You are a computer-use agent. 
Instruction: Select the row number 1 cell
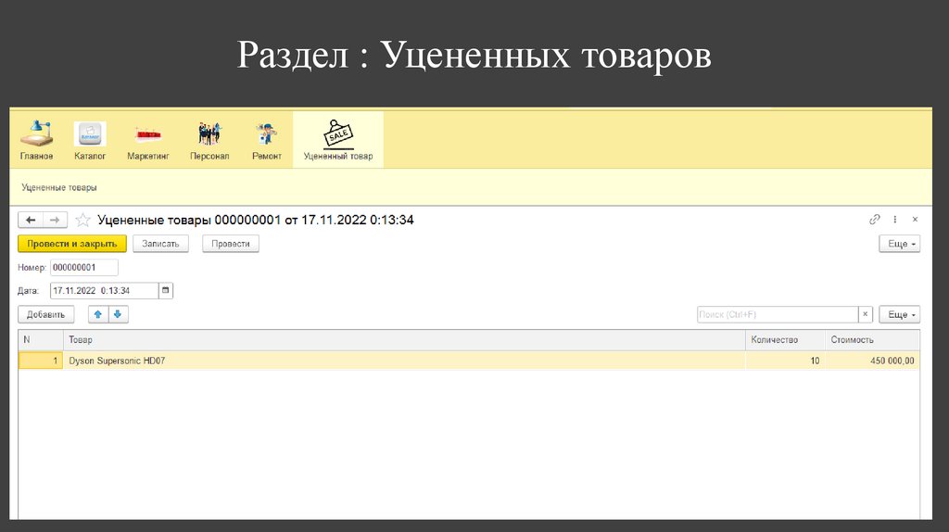(x=41, y=361)
